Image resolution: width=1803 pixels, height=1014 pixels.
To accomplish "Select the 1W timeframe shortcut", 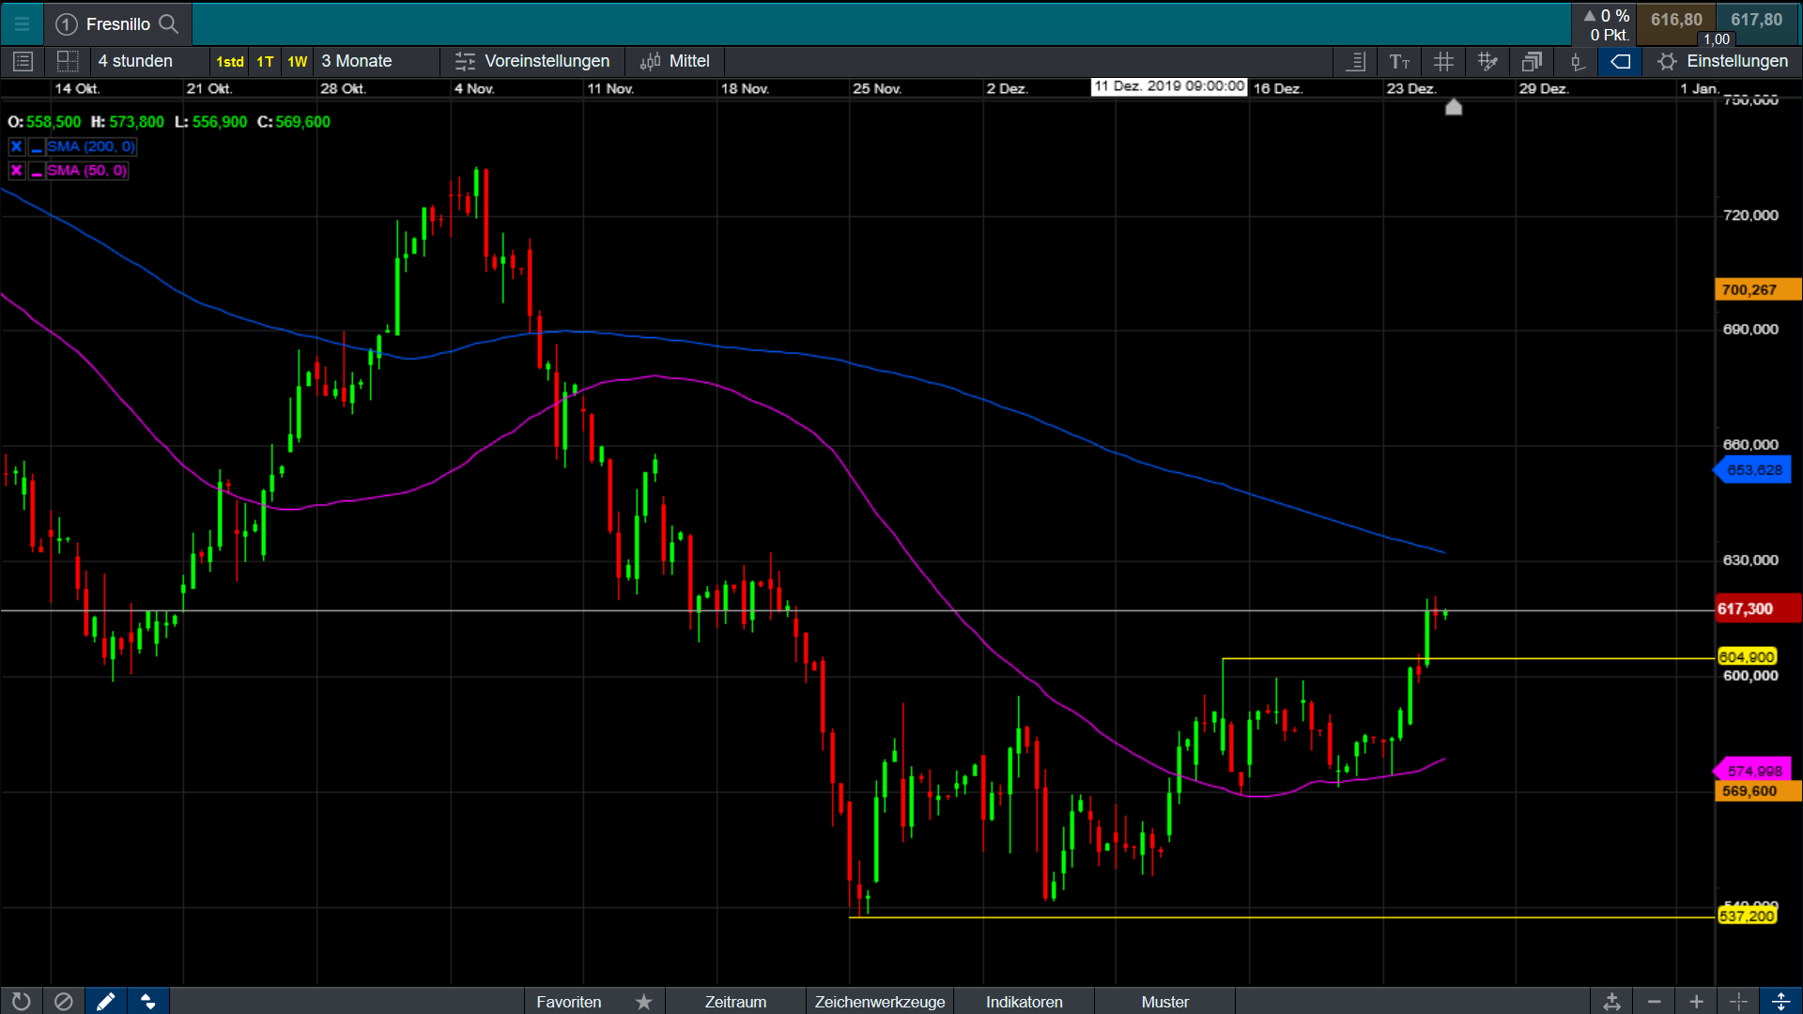I will (x=297, y=62).
